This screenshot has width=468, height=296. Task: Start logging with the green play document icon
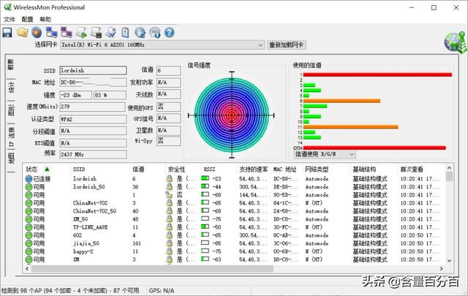(x=81, y=33)
